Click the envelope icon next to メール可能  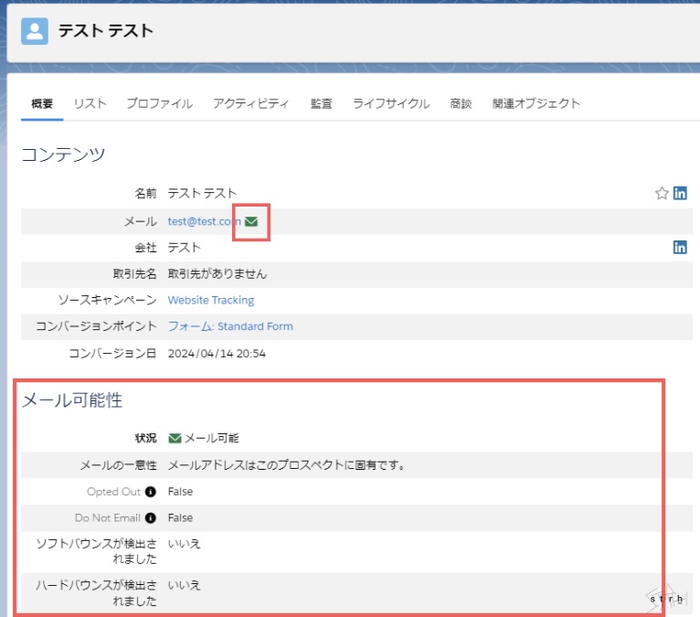(175, 439)
